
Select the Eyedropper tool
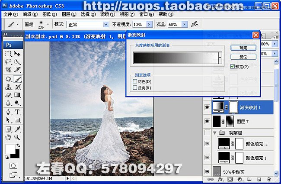pos(17,129)
